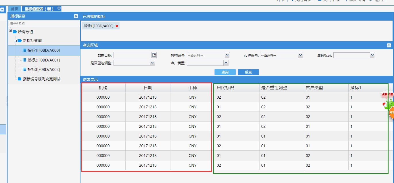Image resolution: width=394 pixels, height=183 pixels.
Task: Switch to the 首页 tab
Action: coord(15,9)
